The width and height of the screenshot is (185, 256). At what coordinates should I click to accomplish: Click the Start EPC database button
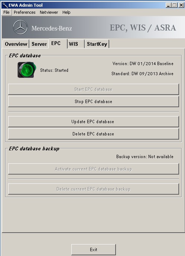pyautogui.click(x=94, y=89)
